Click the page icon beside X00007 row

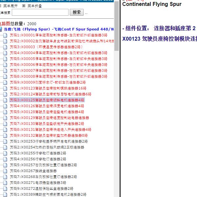click(5, 71)
